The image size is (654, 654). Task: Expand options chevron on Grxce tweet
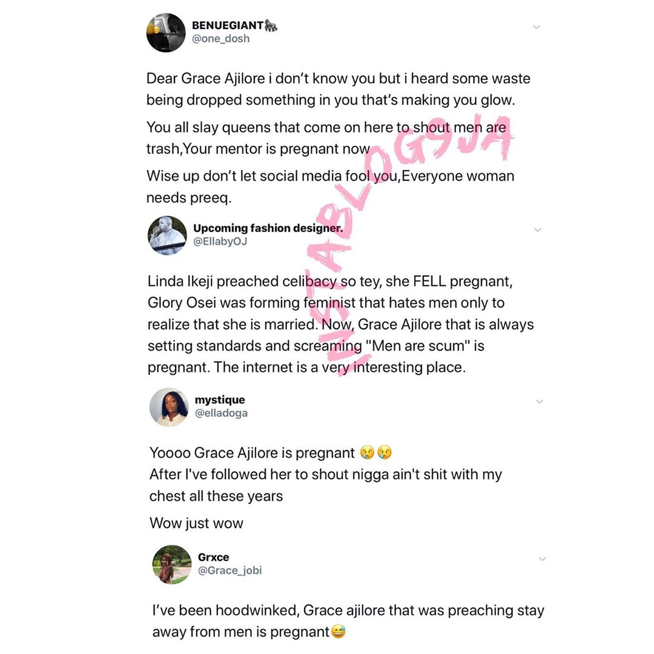click(x=542, y=559)
